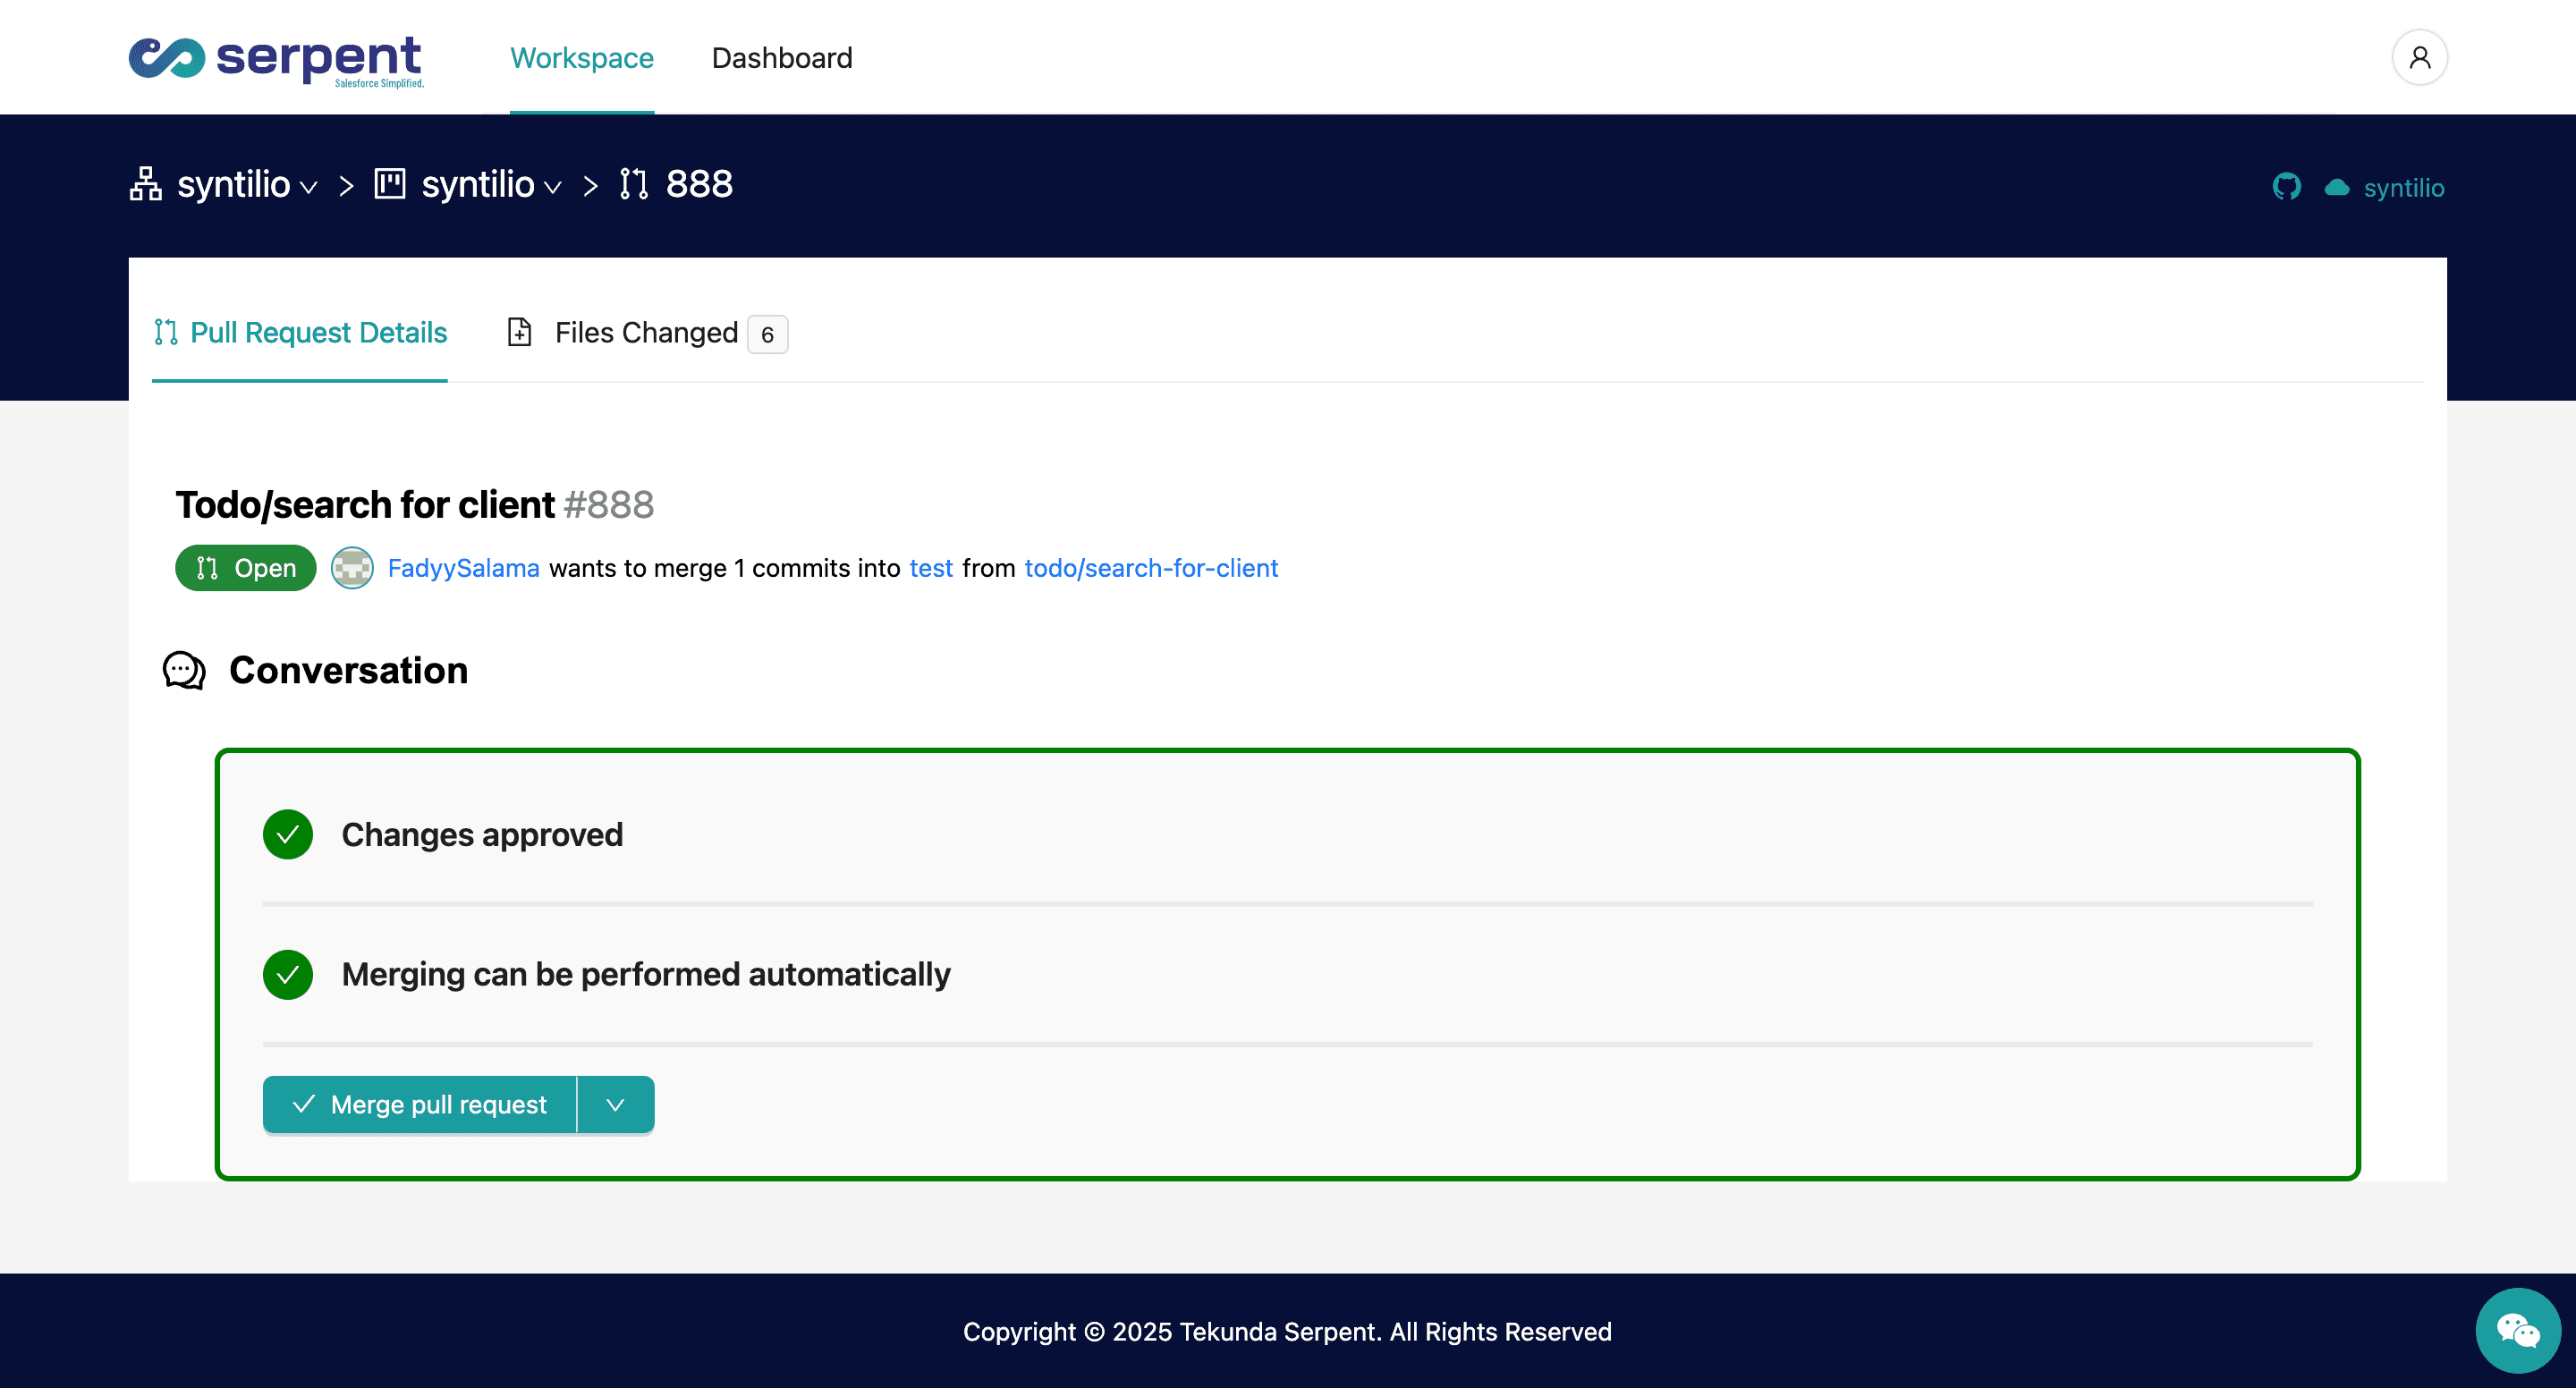
Task: Click the pull request icon next to 888
Action: pyautogui.click(x=634, y=184)
